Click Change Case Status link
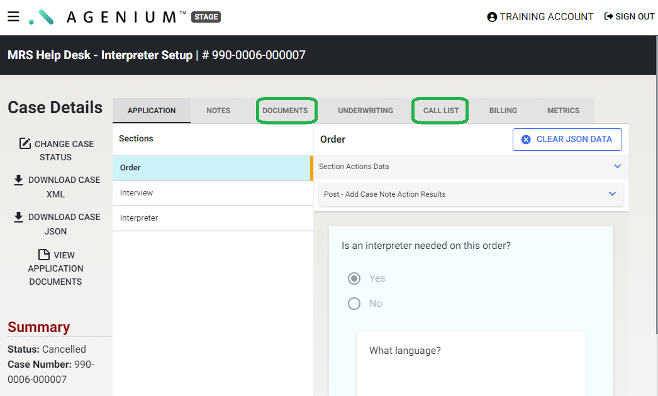The height and width of the screenshot is (396, 658). tap(56, 150)
